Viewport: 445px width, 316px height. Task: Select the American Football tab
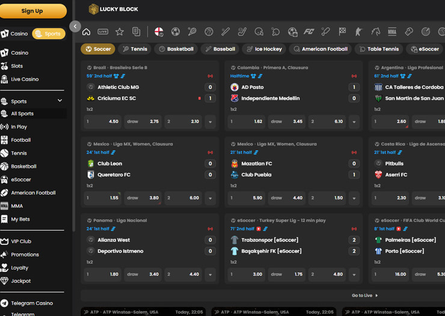click(x=321, y=49)
